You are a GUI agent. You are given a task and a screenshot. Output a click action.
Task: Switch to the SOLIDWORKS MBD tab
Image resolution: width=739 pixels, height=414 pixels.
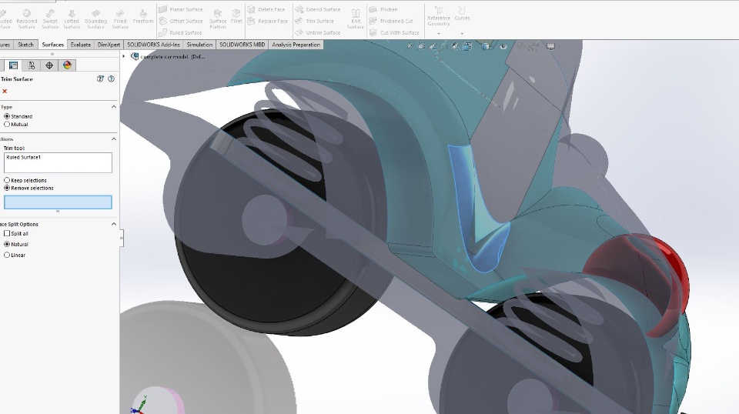point(242,45)
